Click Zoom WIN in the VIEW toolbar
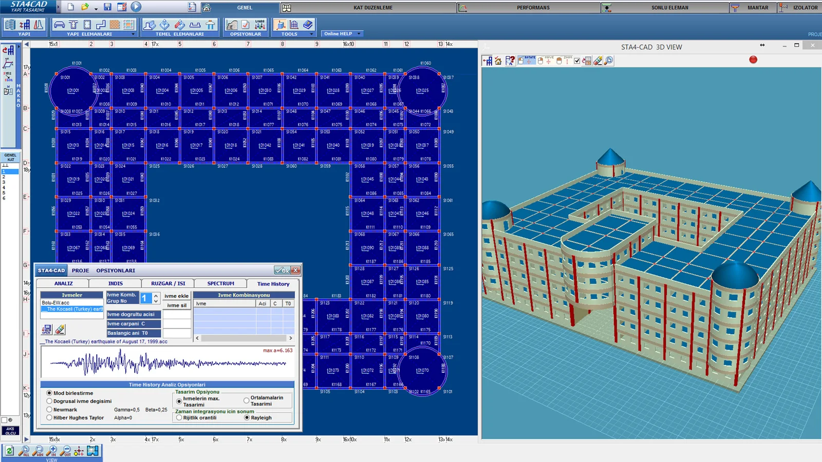This screenshot has height=462, width=822. (39, 451)
